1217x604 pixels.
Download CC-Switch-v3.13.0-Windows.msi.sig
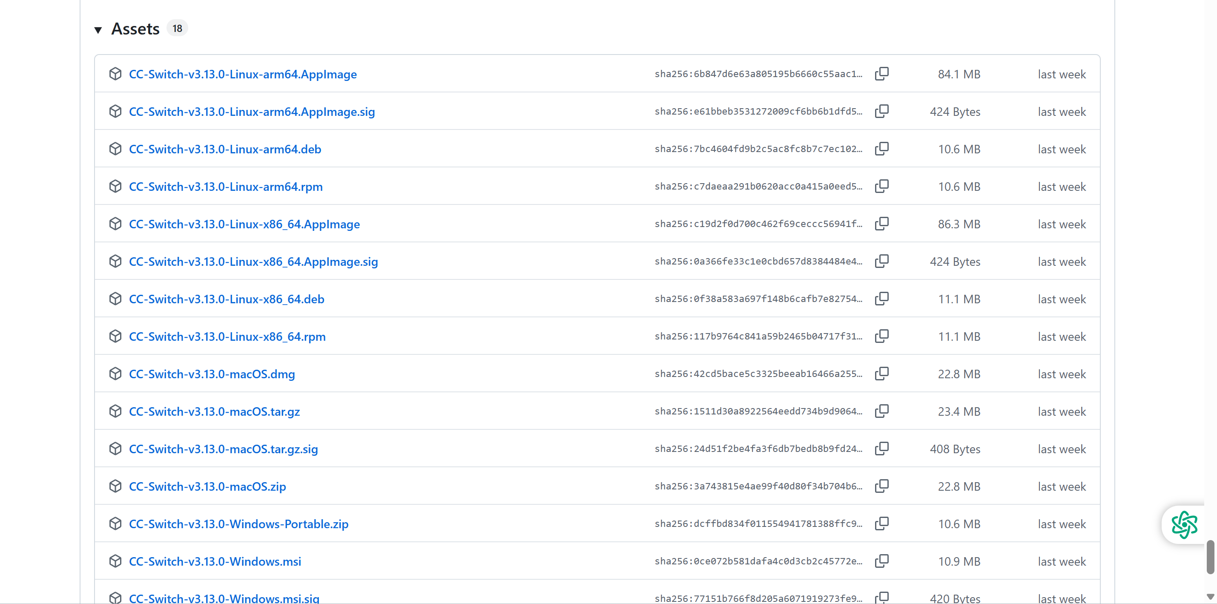(224, 598)
